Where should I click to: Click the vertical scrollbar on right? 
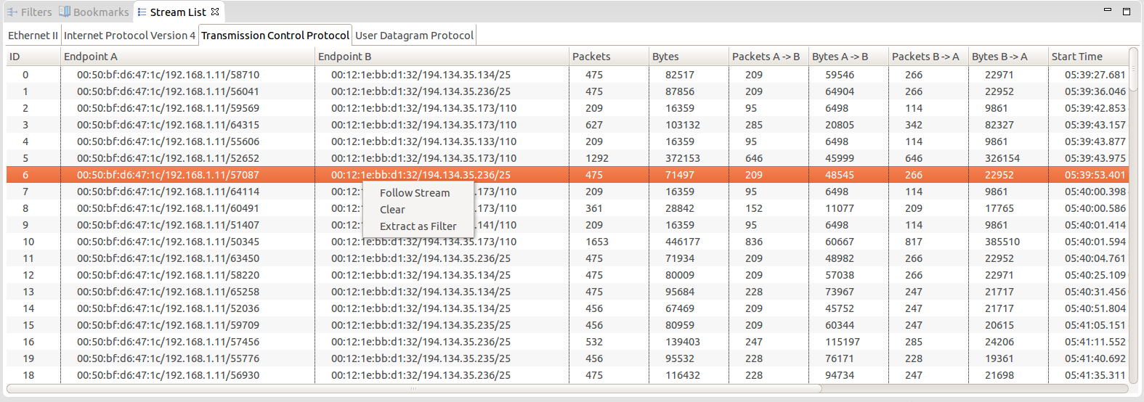point(1133,218)
